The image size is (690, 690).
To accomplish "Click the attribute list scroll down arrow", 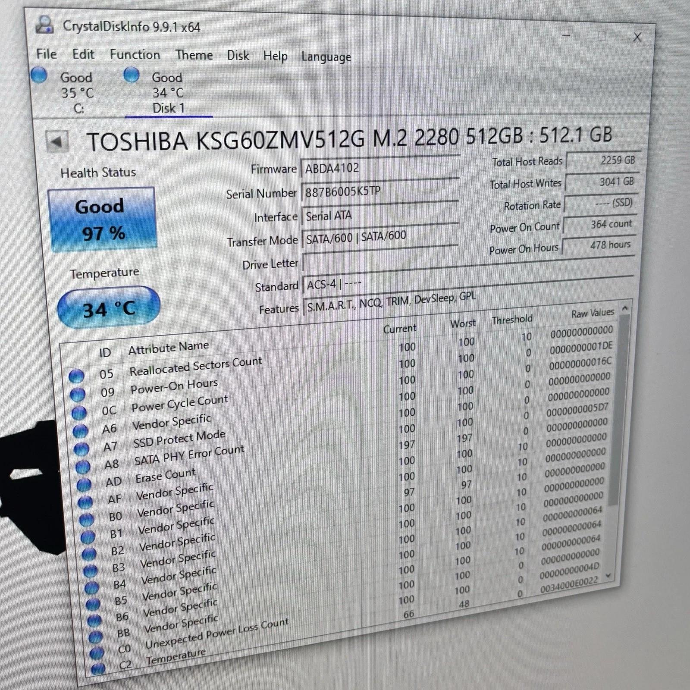I will tap(609, 575).
